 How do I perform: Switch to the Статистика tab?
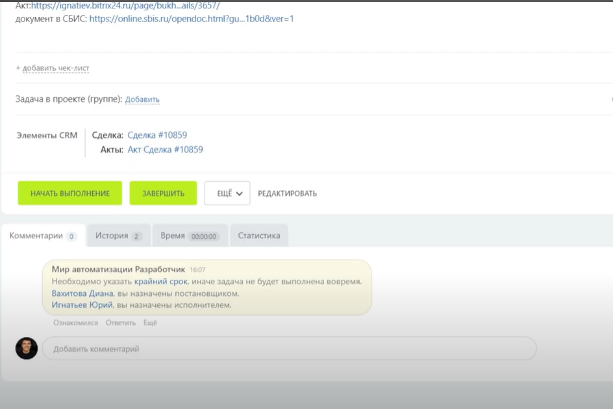pos(259,236)
